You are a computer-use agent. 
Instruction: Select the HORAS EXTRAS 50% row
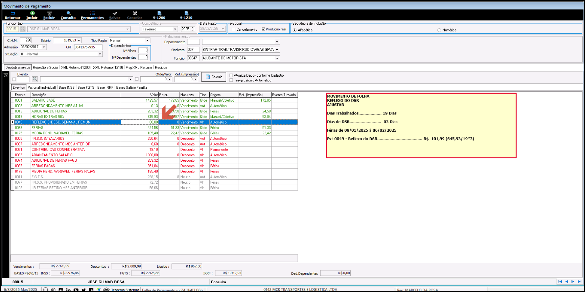pos(154,117)
